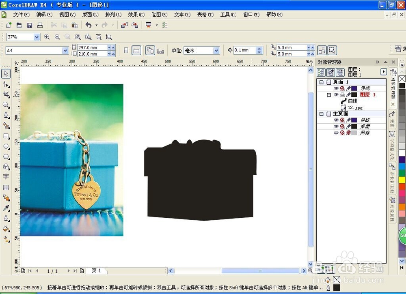406x294 pixels.
Task: Select the Text tool (字)
Action: coord(6,177)
